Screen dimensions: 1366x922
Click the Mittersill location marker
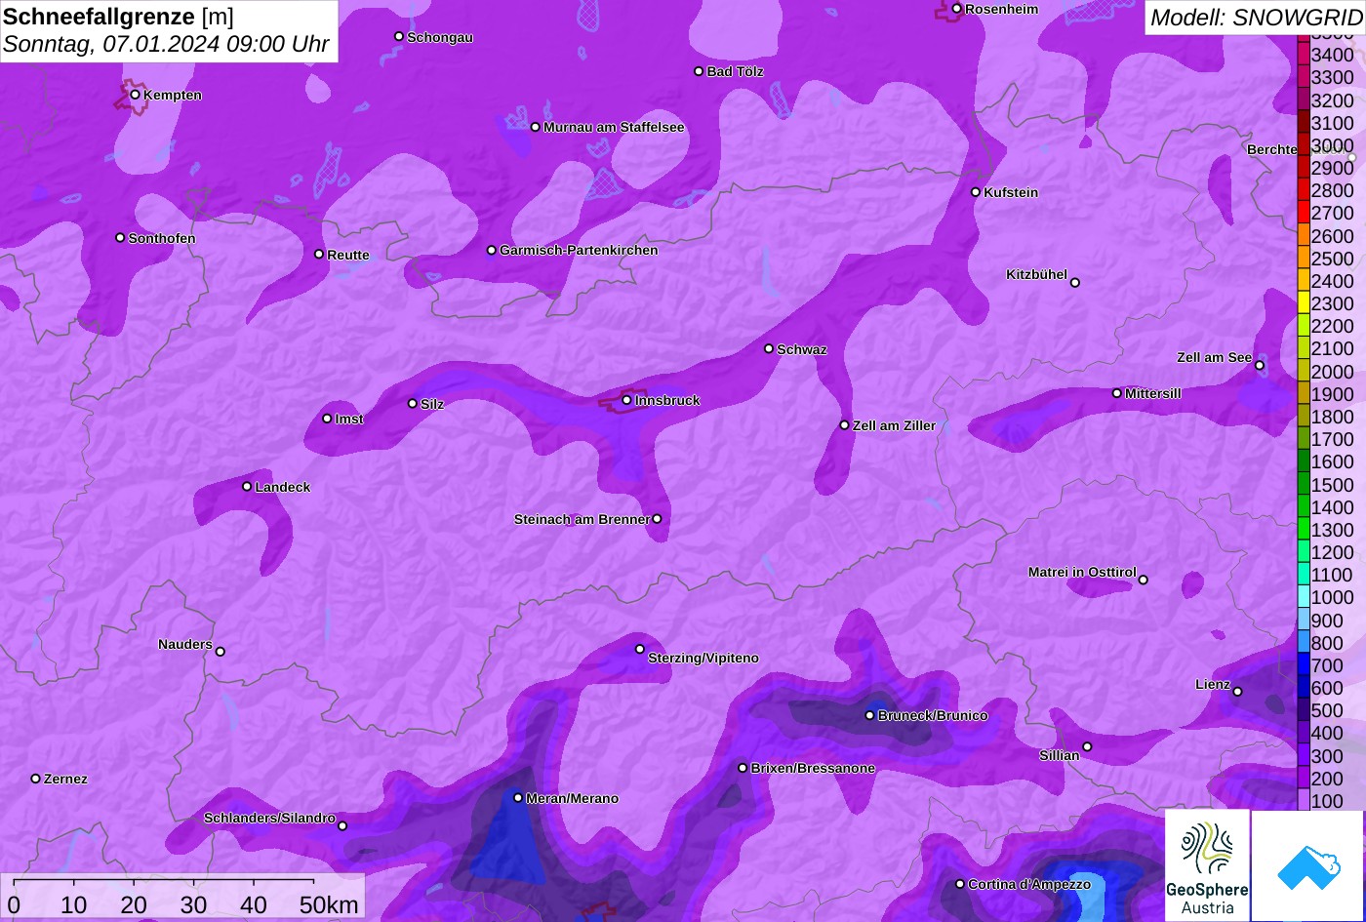[1116, 393]
